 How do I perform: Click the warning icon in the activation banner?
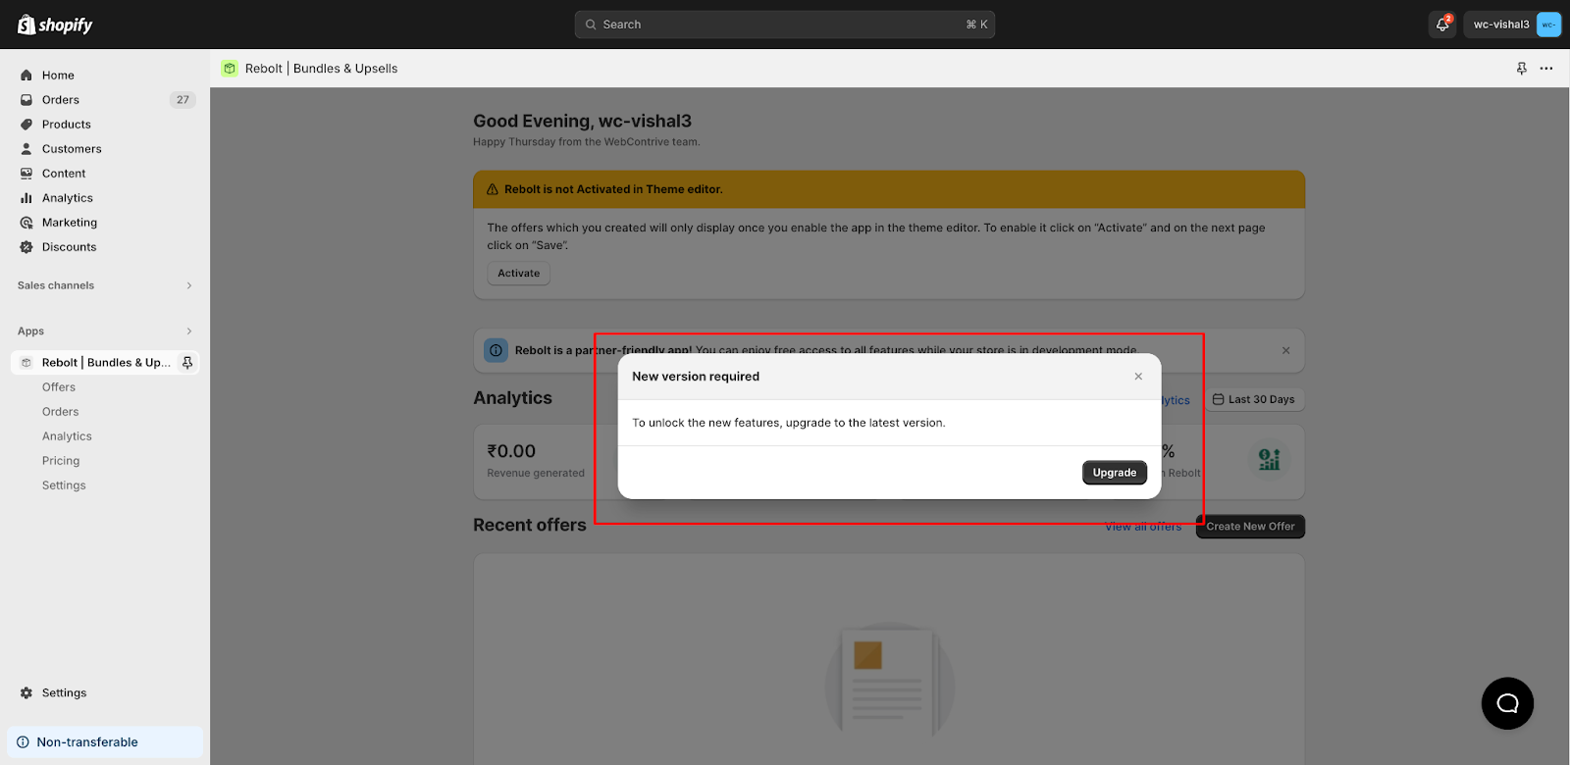(493, 189)
